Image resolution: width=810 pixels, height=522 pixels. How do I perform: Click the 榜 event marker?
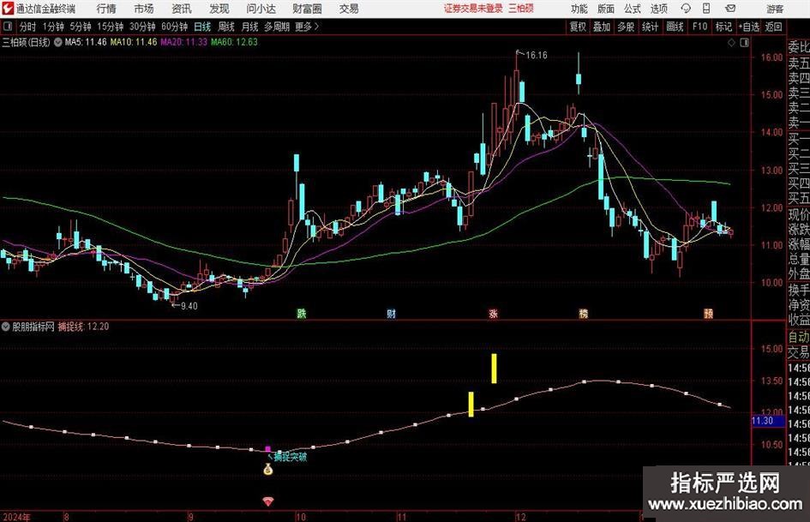583,313
